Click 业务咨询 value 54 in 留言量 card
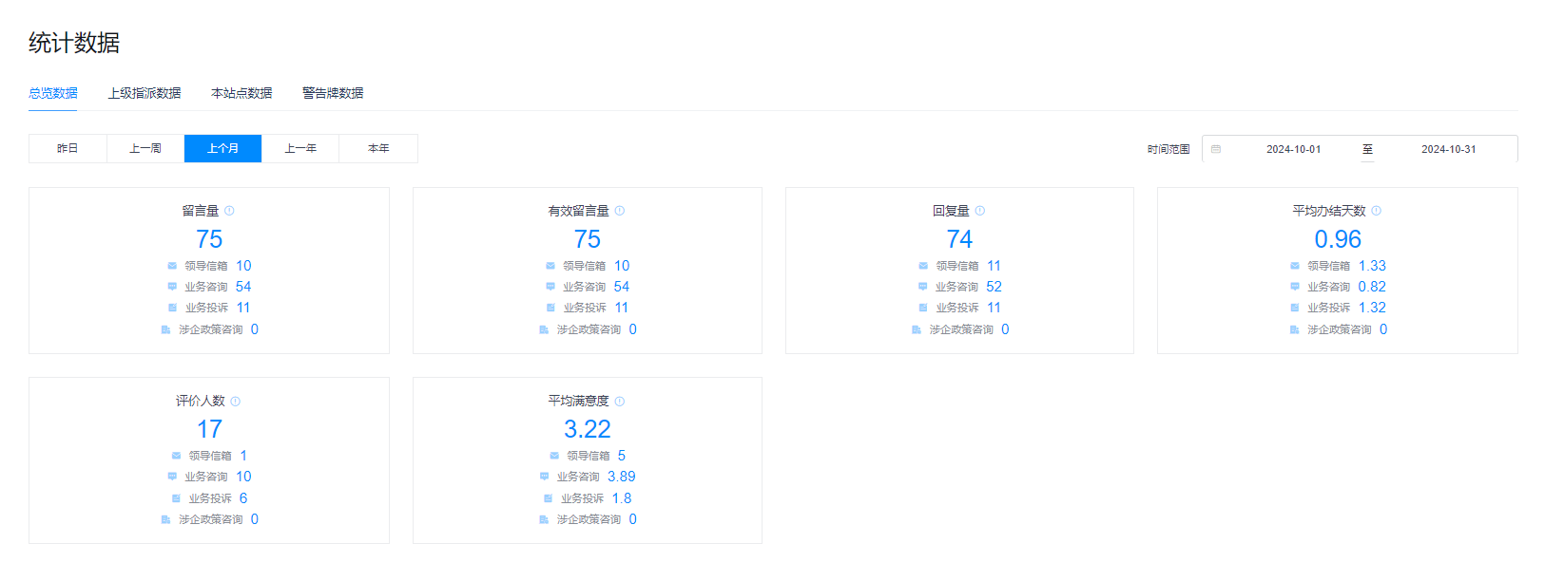Viewport: 1545px width, 581px height. click(x=243, y=287)
